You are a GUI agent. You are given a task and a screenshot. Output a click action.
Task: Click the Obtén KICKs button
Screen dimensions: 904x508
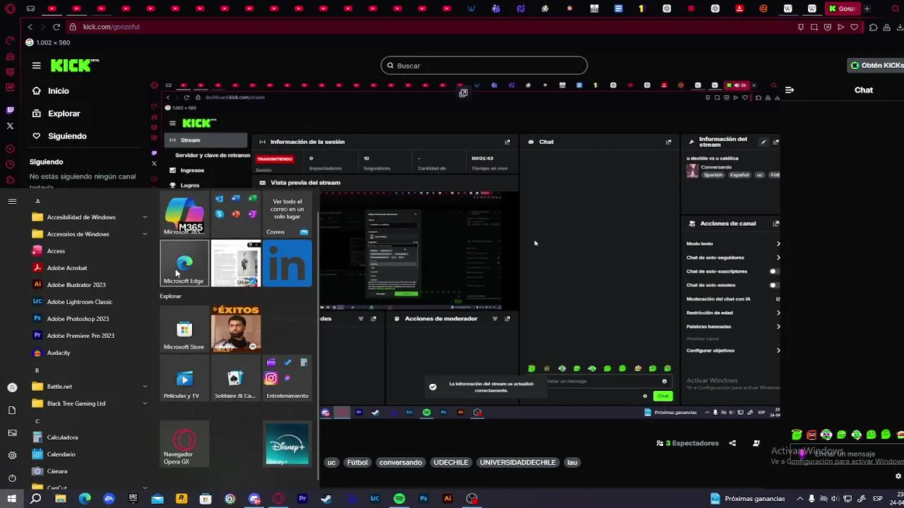[x=877, y=66]
